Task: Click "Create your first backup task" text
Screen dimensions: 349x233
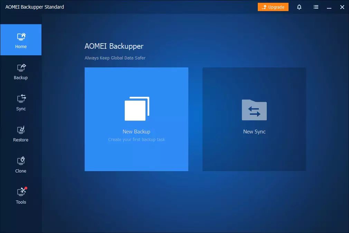Action: pos(136,139)
